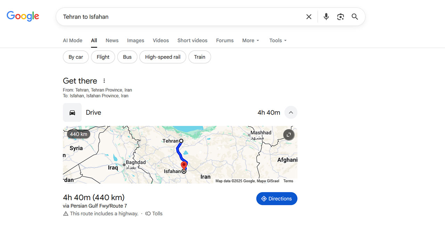This screenshot has height=231, width=445.
Task: Open the Tools dropdown
Action: coord(278,41)
